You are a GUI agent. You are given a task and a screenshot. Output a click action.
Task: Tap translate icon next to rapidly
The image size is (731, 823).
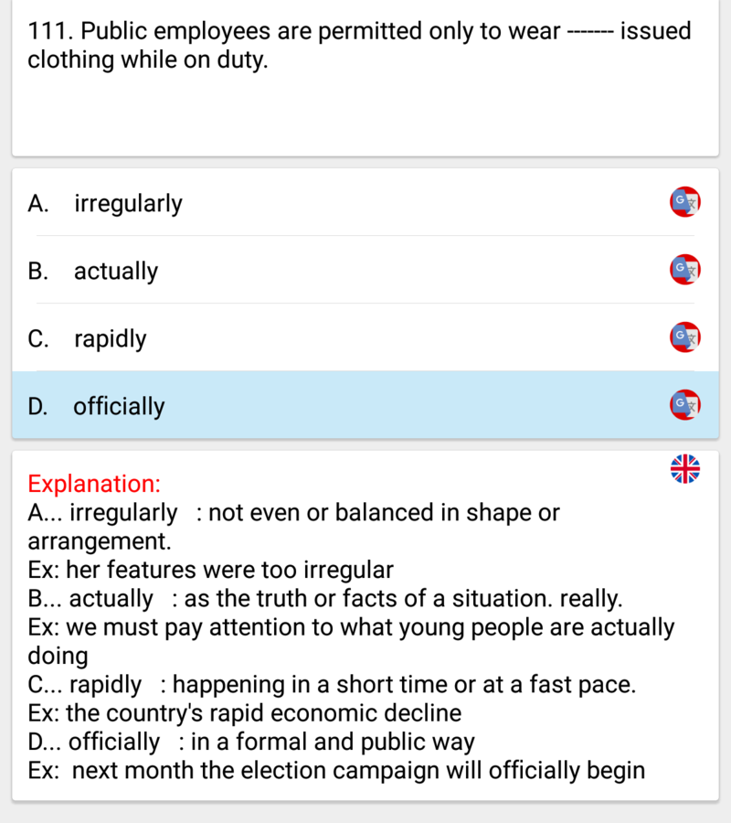684,337
